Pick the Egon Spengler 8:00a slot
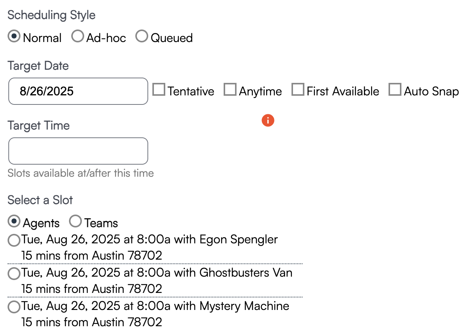The height and width of the screenshot is (330, 467). (14, 241)
